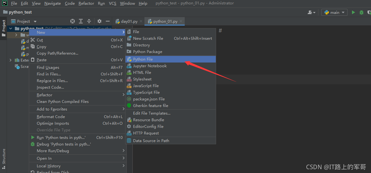This screenshot has height=173, width=371.
Task: Click the TypeScript File icon in submenu
Action: coord(129,92)
